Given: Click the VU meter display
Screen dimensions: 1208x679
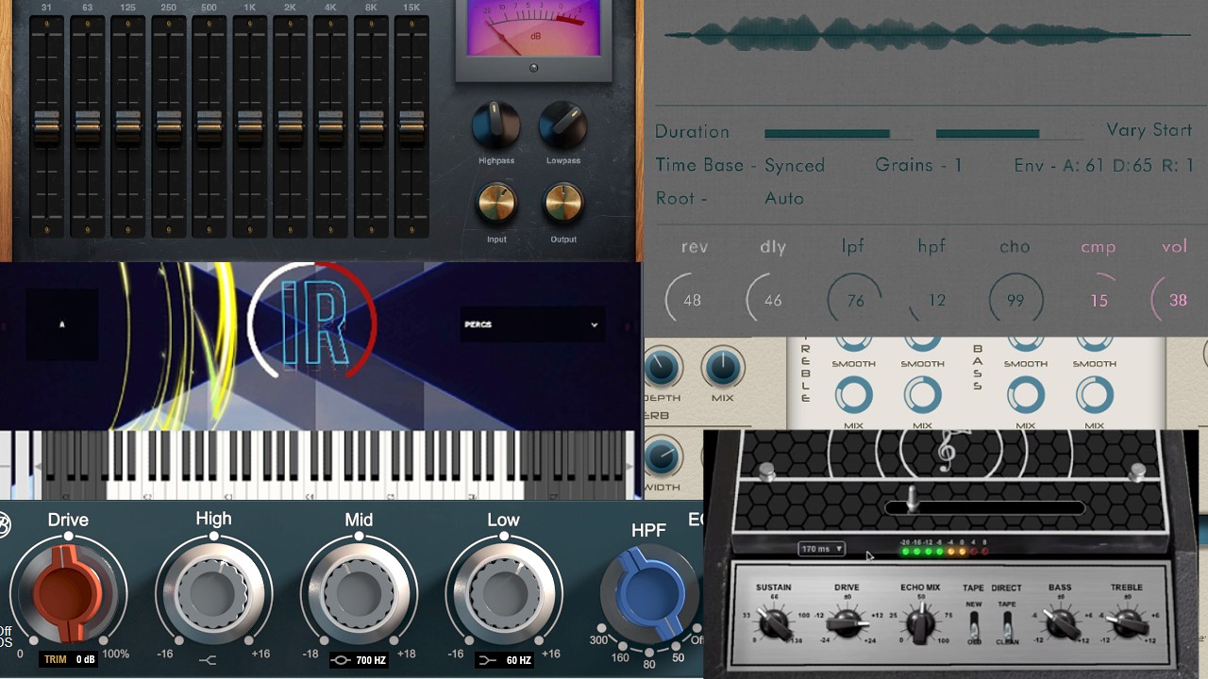Looking at the screenshot, I should [533, 28].
